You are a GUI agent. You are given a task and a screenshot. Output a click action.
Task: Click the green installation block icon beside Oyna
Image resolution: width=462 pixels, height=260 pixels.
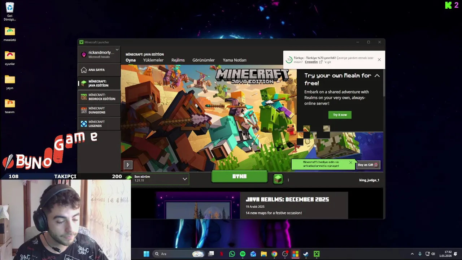[278, 179]
